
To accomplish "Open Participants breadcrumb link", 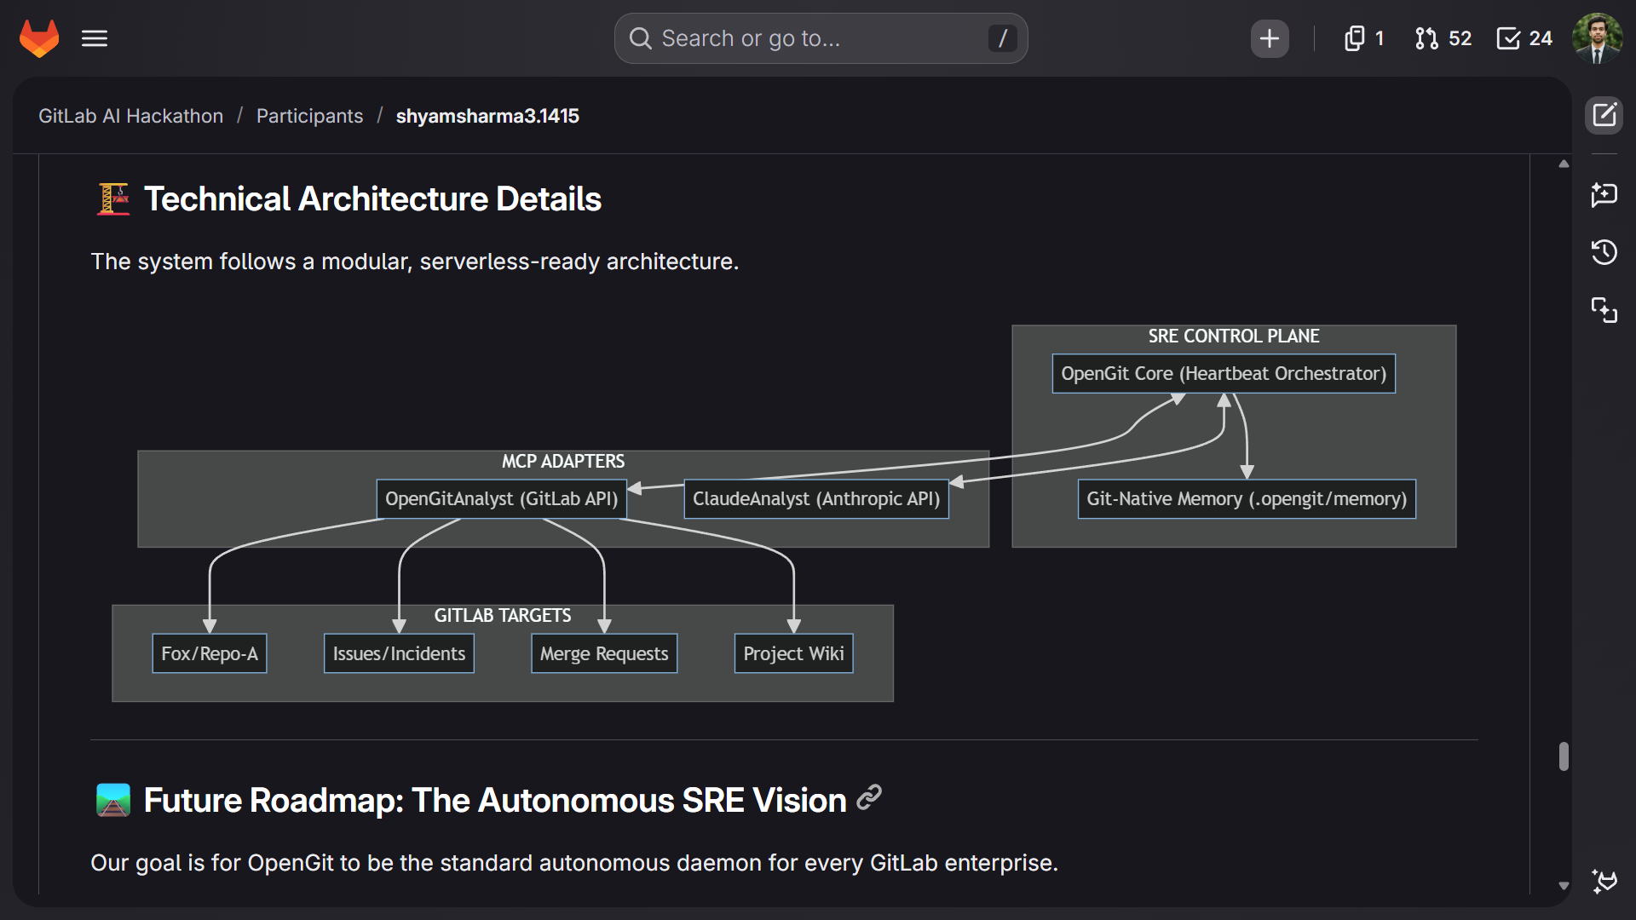I will click(x=309, y=116).
